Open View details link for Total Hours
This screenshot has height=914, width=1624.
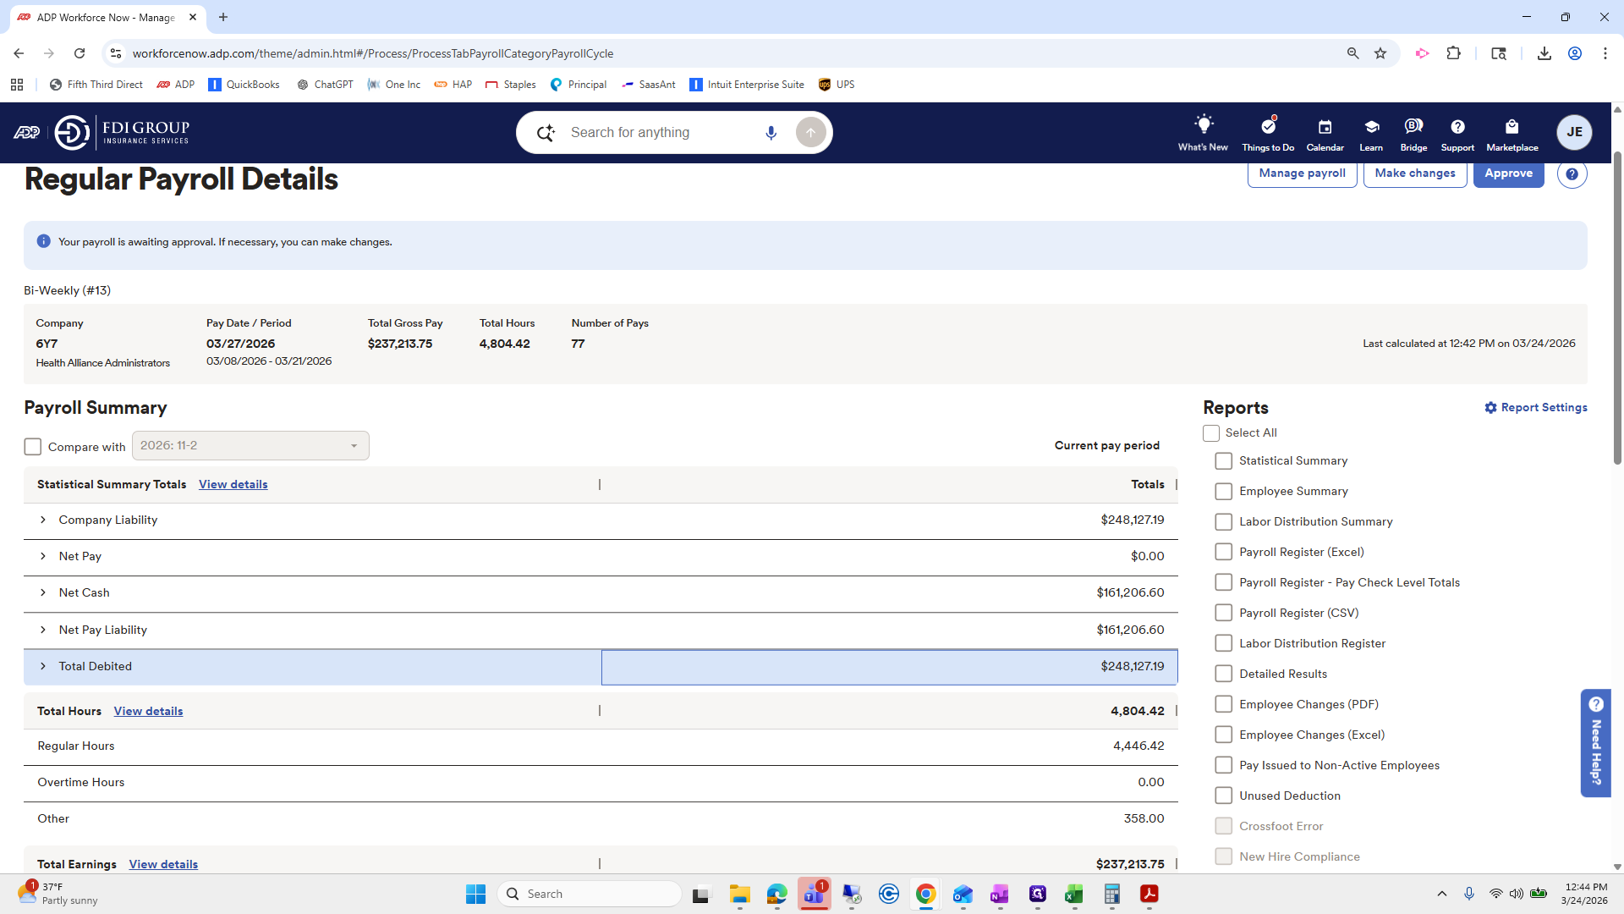(x=148, y=712)
